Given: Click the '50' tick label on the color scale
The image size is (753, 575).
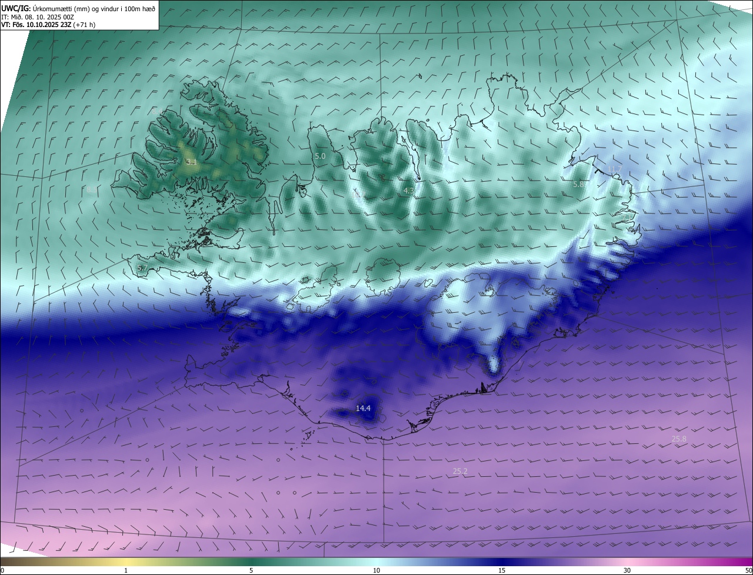Looking at the screenshot, I should click(748, 570).
